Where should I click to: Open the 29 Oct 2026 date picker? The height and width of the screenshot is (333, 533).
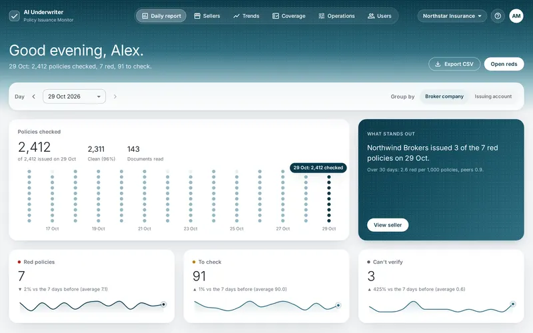coord(74,97)
